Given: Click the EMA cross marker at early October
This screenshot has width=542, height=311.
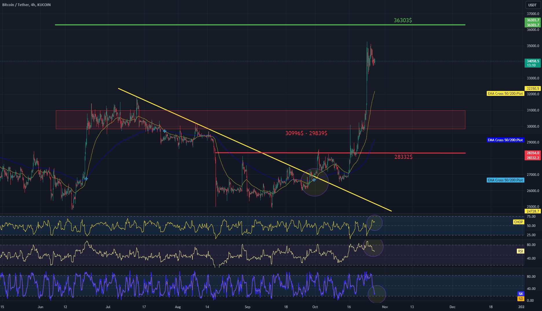Looking at the screenshot, I should click(x=314, y=180).
